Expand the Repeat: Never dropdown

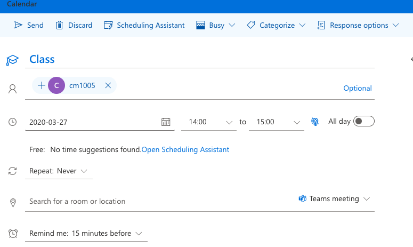(59, 171)
